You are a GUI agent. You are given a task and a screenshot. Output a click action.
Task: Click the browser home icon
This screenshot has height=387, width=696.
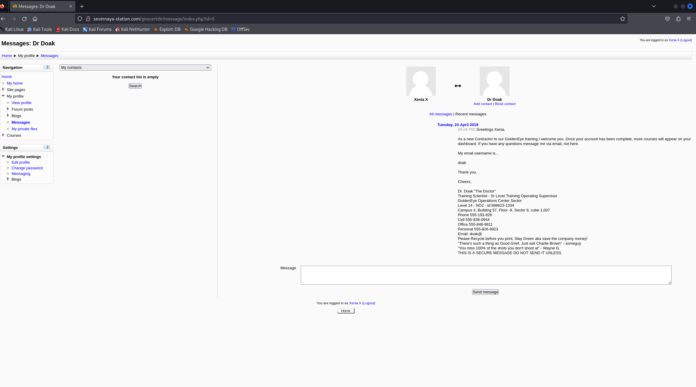(x=35, y=19)
